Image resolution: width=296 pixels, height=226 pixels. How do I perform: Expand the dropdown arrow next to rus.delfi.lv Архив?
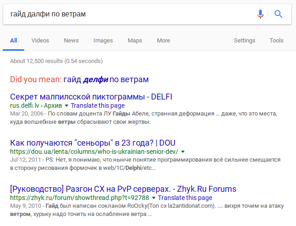click(67, 105)
